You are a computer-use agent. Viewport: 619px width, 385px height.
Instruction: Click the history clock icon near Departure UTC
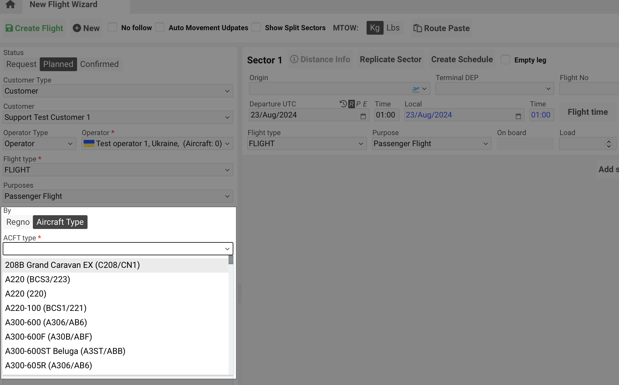(343, 104)
